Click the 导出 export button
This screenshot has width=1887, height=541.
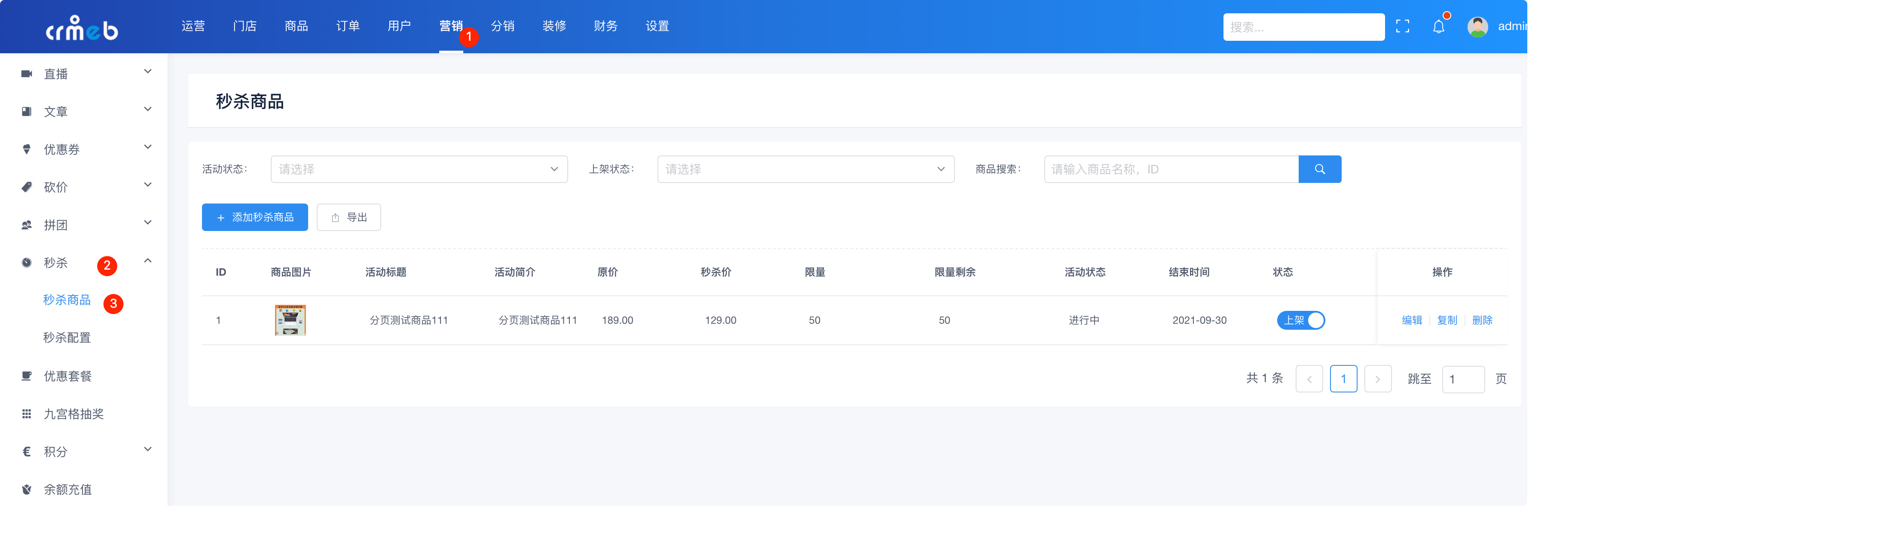(349, 217)
